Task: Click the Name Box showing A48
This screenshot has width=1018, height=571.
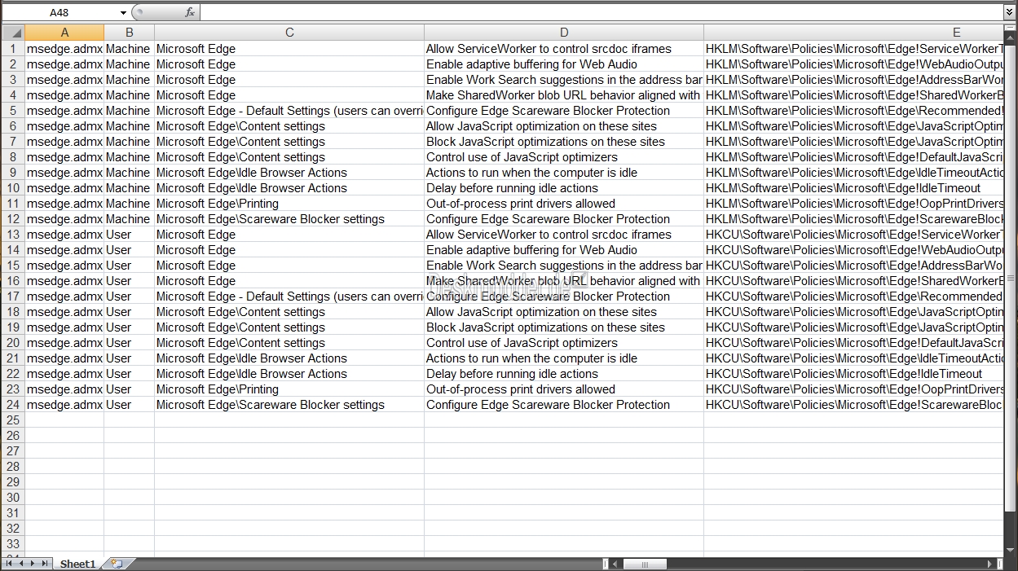Action: (59, 12)
